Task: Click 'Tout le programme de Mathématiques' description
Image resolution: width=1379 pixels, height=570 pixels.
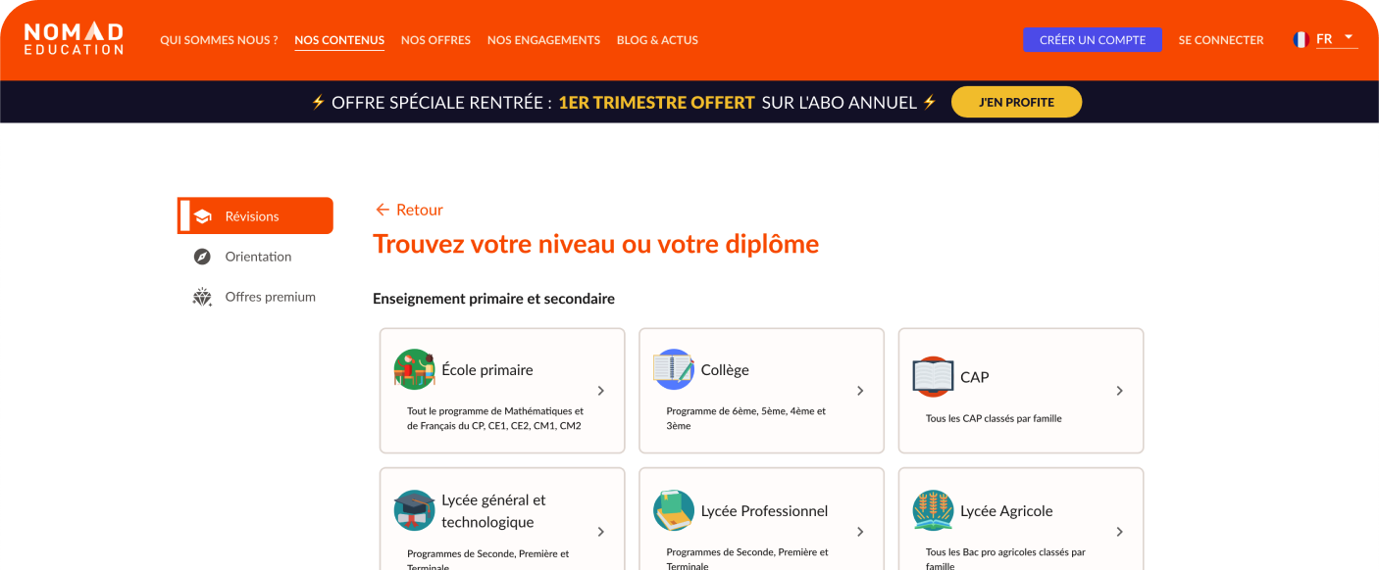Action: pos(495,418)
